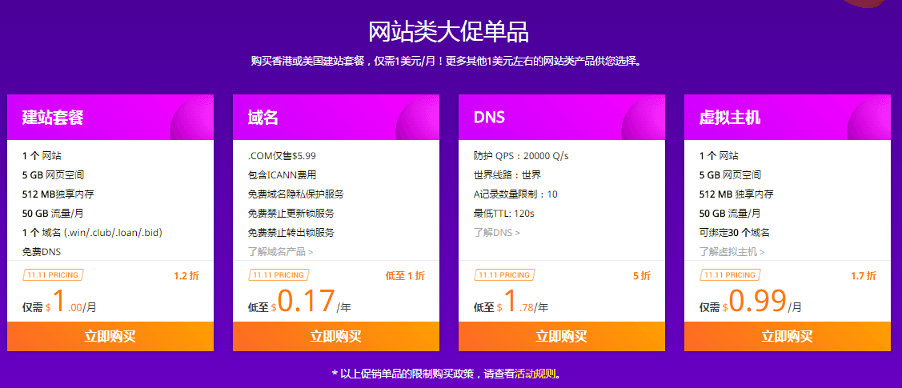Click the 建站套餐 card header
This screenshot has height=388, width=902.
[53, 118]
